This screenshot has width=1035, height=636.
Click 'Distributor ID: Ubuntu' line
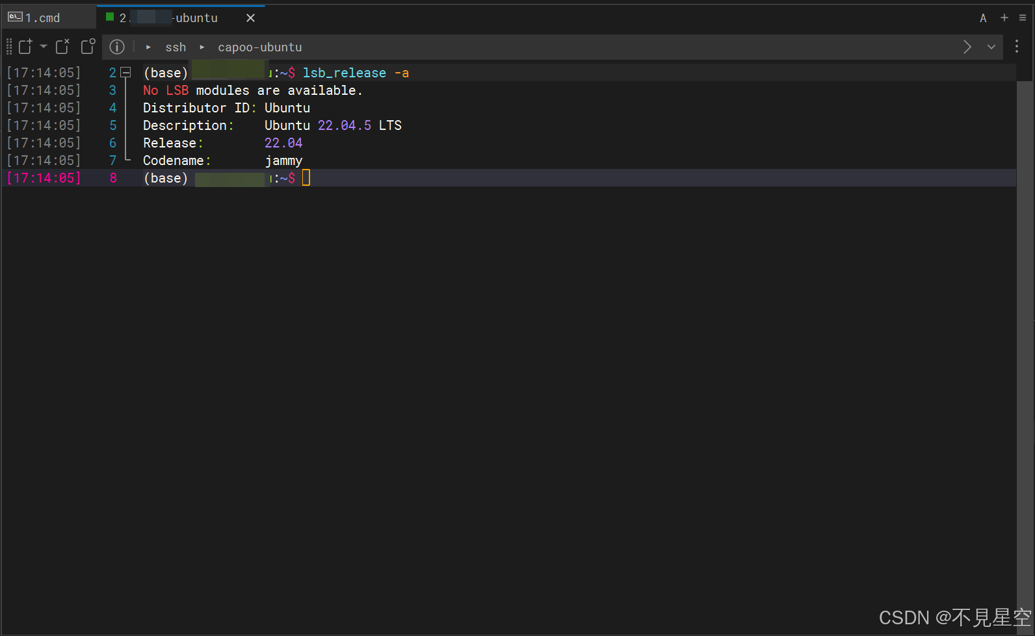(x=226, y=108)
